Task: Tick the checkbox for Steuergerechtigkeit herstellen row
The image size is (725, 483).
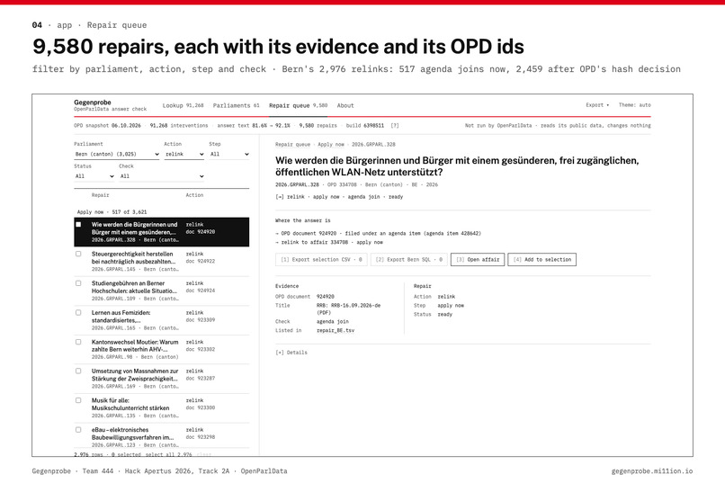Action: pyautogui.click(x=78, y=254)
